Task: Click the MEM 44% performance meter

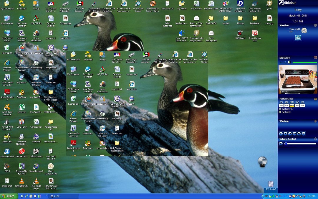Action: pos(292,105)
